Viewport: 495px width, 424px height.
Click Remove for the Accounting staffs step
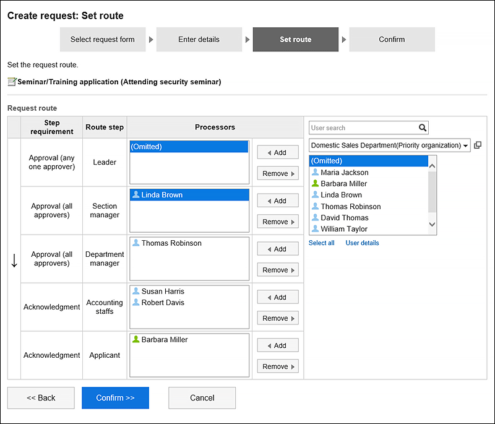click(278, 318)
